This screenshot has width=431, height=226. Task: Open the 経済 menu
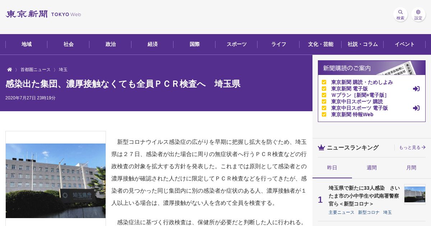coord(153,44)
